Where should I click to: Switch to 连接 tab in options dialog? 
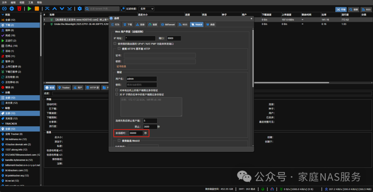tap(140, 24)
